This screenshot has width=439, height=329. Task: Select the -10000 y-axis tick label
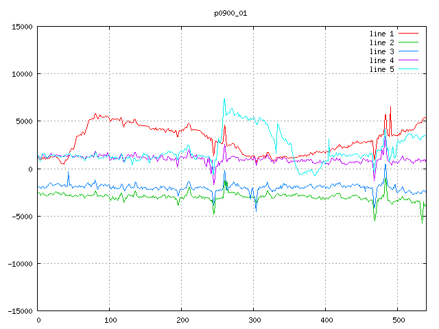[x=20, y=263]
